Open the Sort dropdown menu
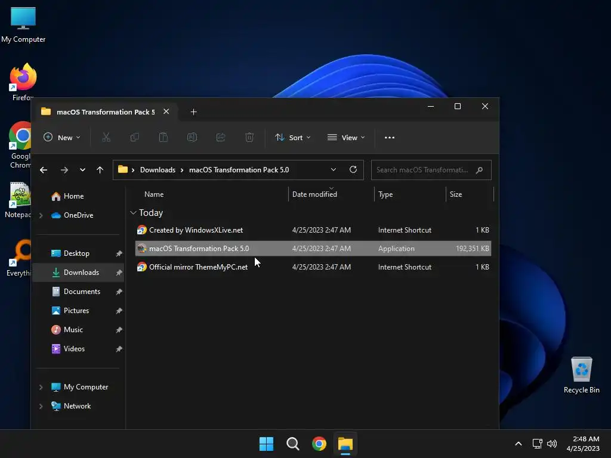Screen dimensions: 611x458 coord(293,138)
